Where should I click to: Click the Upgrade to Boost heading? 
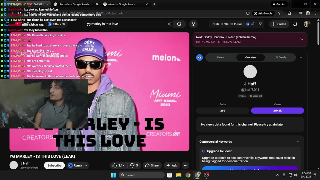tap(219, 151)
